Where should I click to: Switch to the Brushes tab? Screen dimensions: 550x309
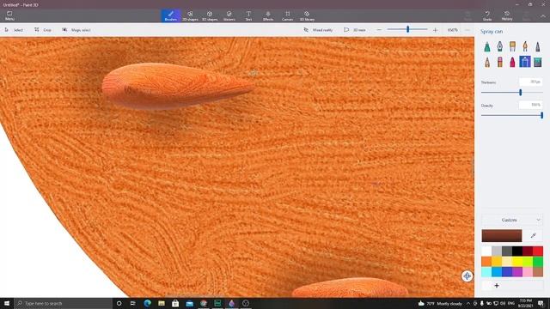(171, 15)
